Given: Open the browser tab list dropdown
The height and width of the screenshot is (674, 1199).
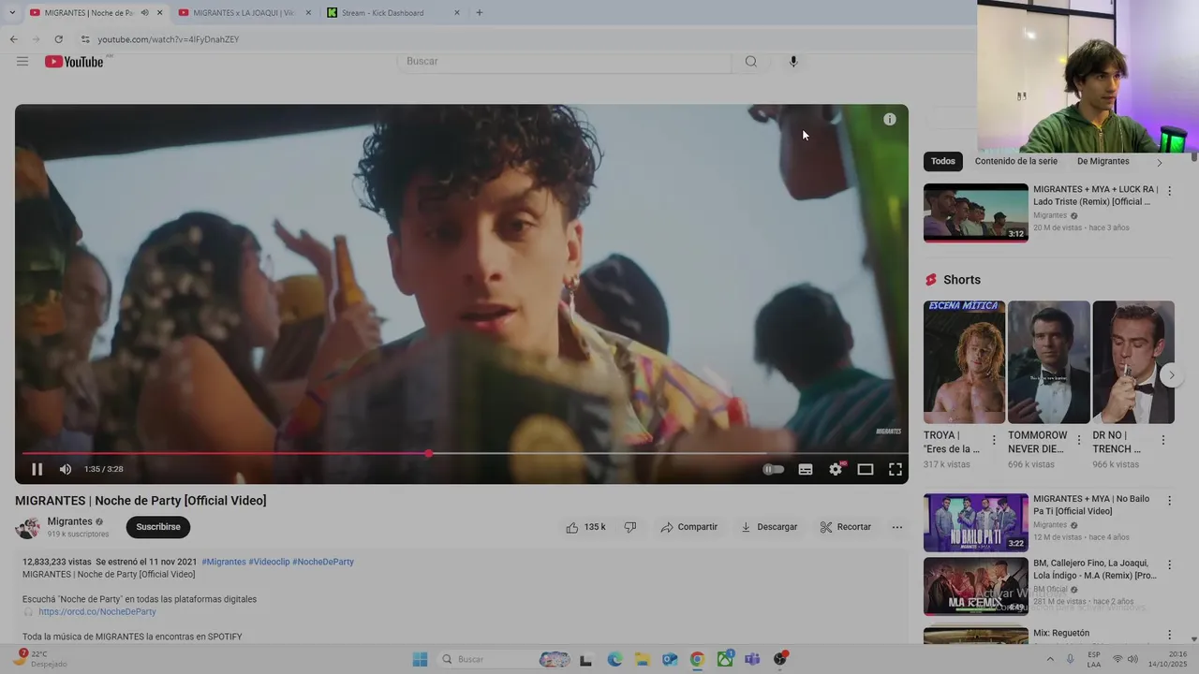Looking at the screenshot, I should point(11,13).
